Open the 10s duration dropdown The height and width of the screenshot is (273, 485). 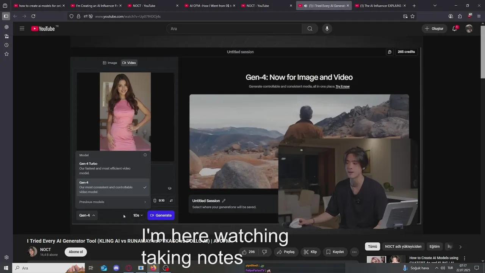pos(138,215)
